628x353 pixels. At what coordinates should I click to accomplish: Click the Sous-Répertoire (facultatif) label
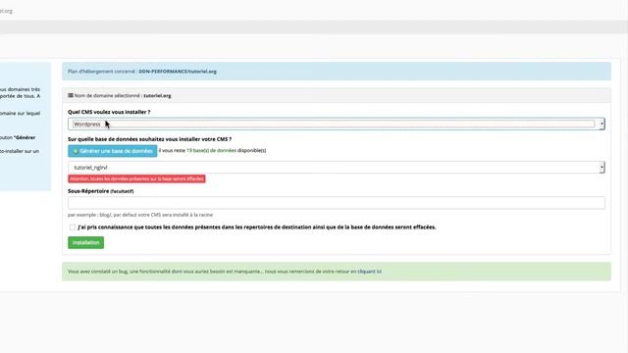pyautogui.click(x=100, y=191)
